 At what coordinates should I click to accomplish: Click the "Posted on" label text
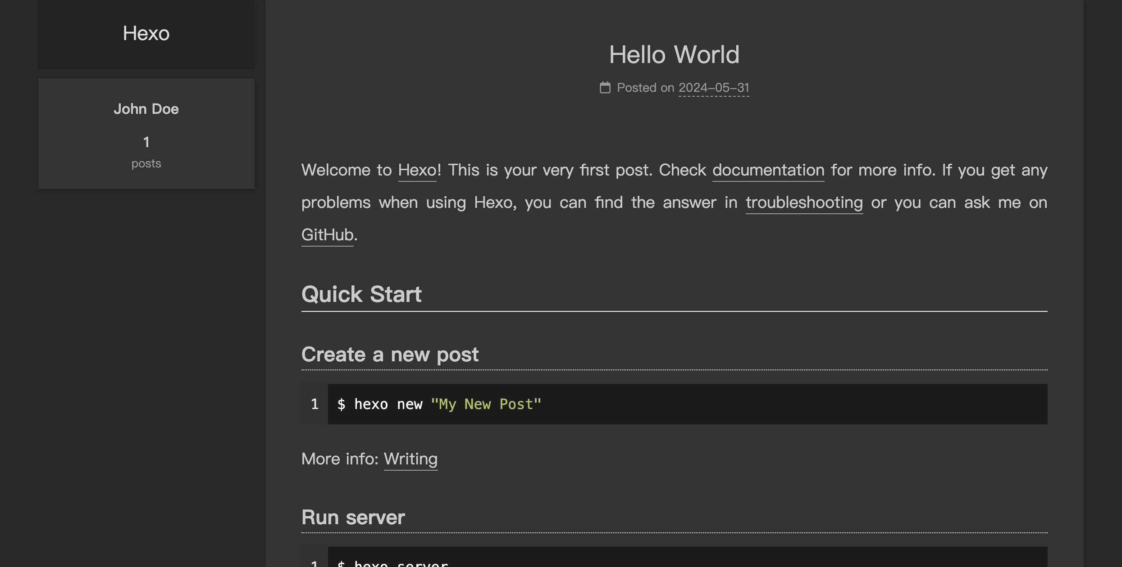pos(645,88)
